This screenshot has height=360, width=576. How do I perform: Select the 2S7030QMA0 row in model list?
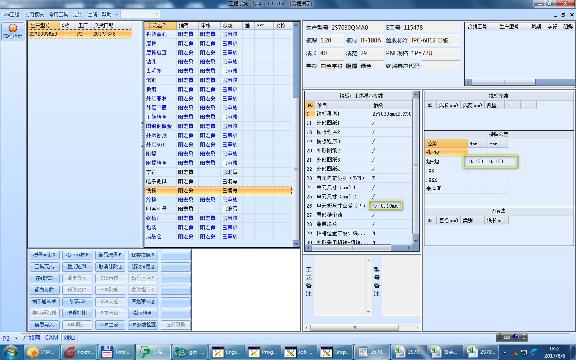80,34
